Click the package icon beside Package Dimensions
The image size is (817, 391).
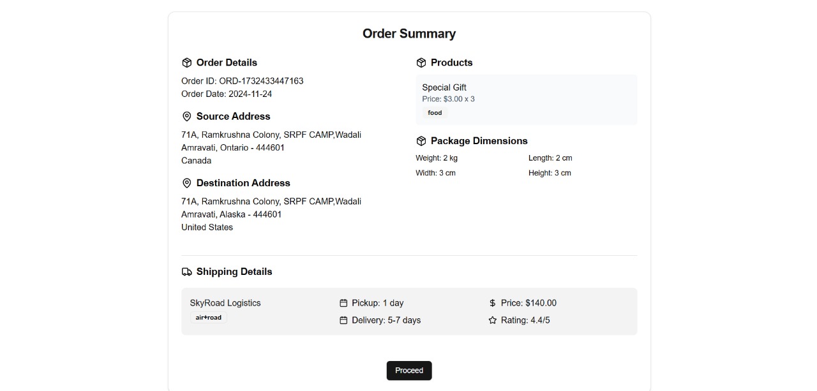pos(421,141)
